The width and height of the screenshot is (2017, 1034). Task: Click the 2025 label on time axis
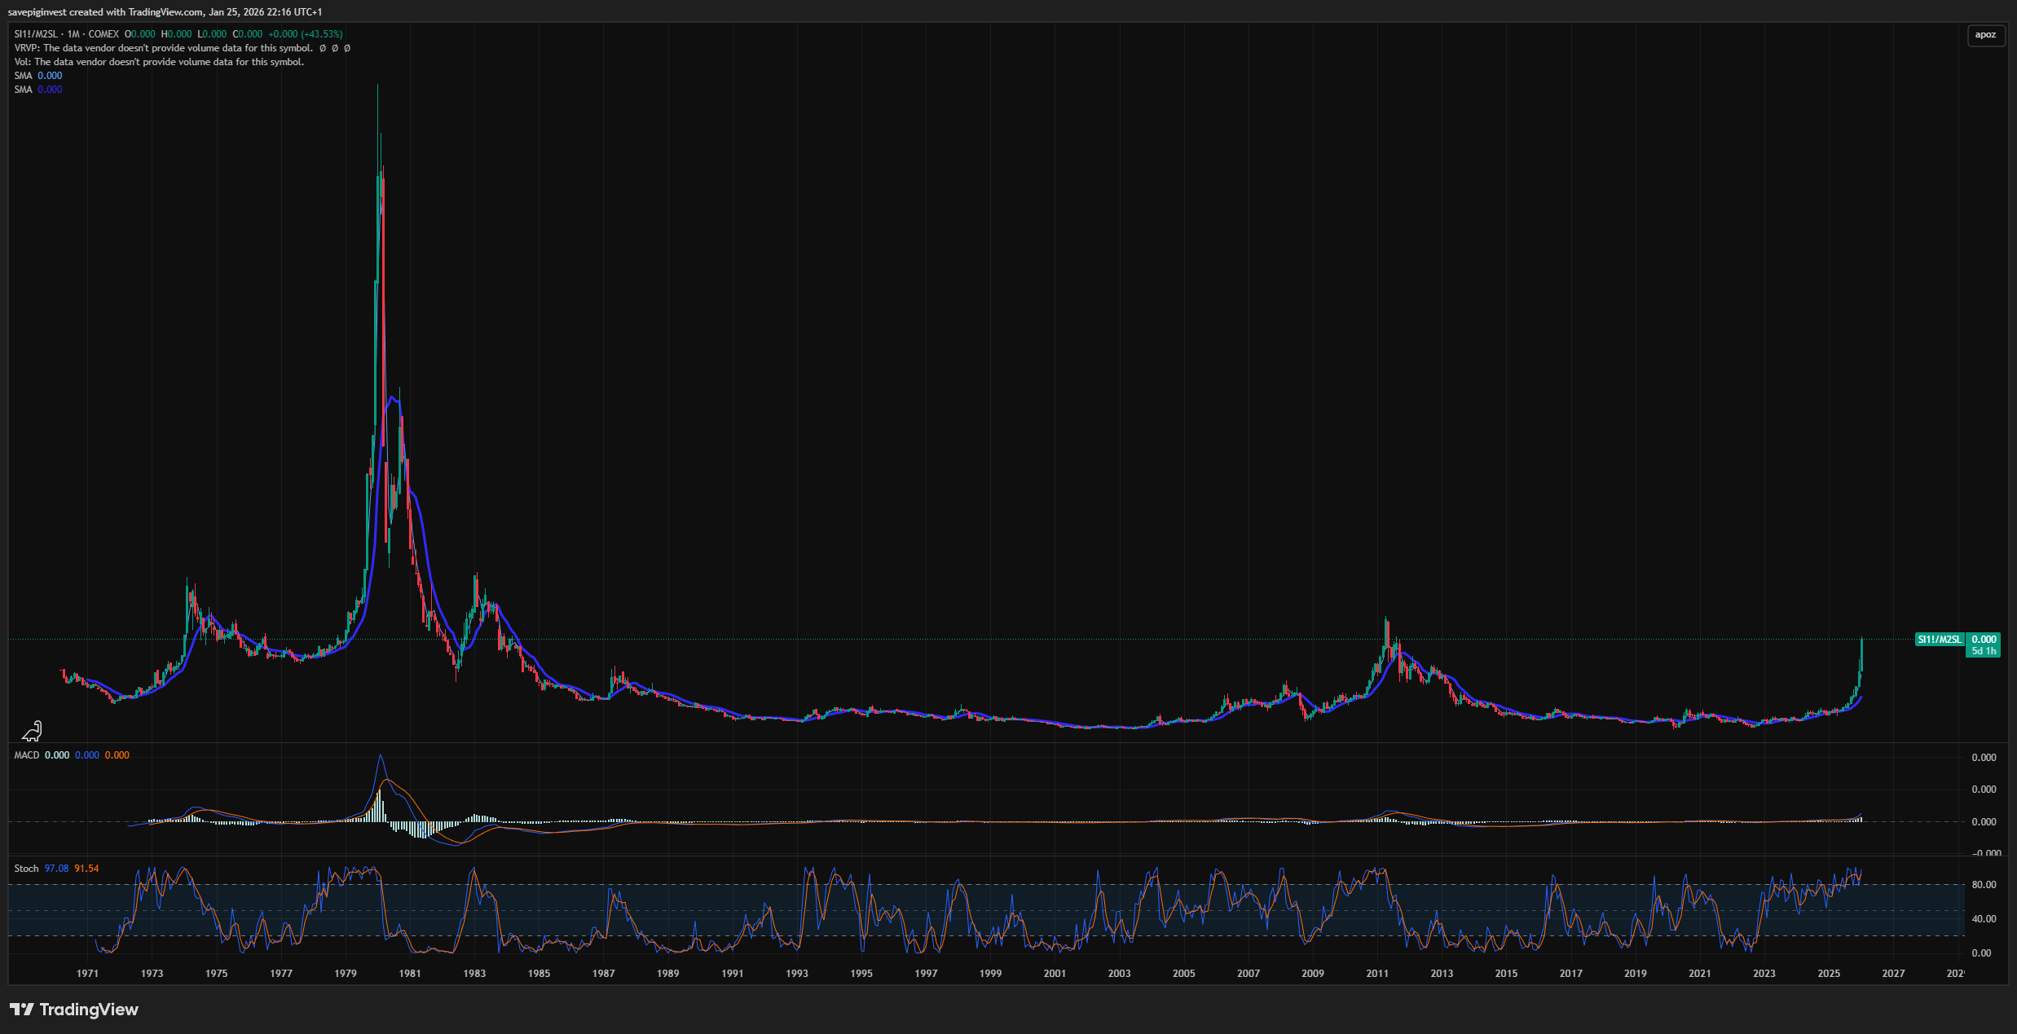(x=1829, y=974)
